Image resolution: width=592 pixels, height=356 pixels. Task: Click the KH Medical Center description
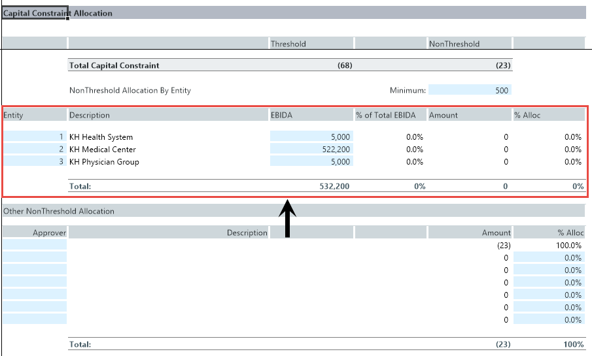(103, 150)
